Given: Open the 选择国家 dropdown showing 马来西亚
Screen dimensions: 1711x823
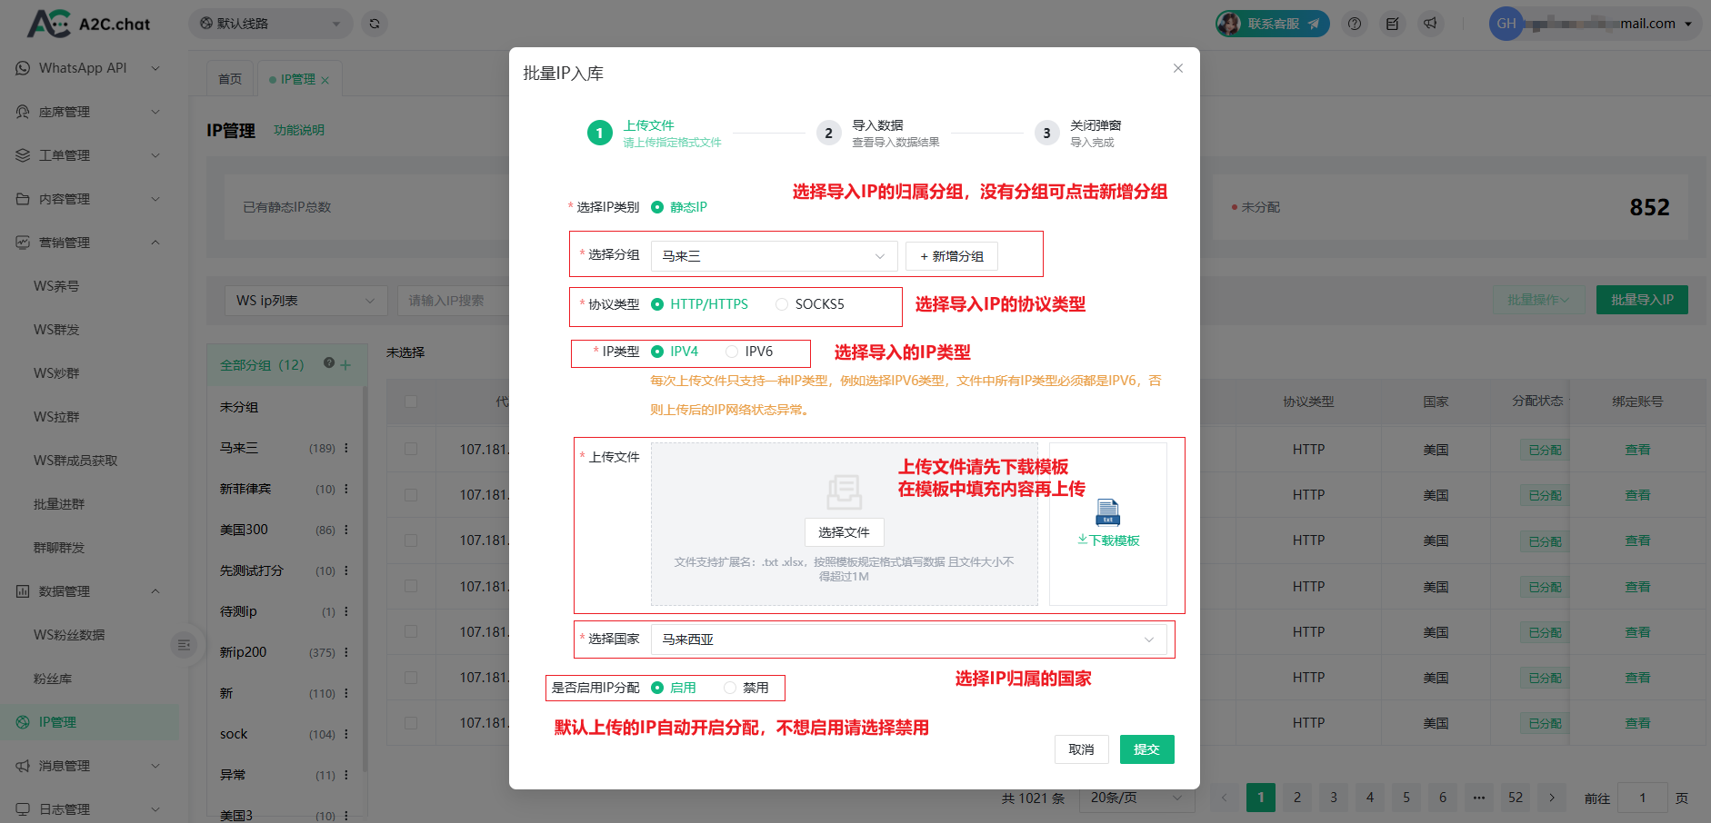Looking at the screenshot, I should click(908, 640).
